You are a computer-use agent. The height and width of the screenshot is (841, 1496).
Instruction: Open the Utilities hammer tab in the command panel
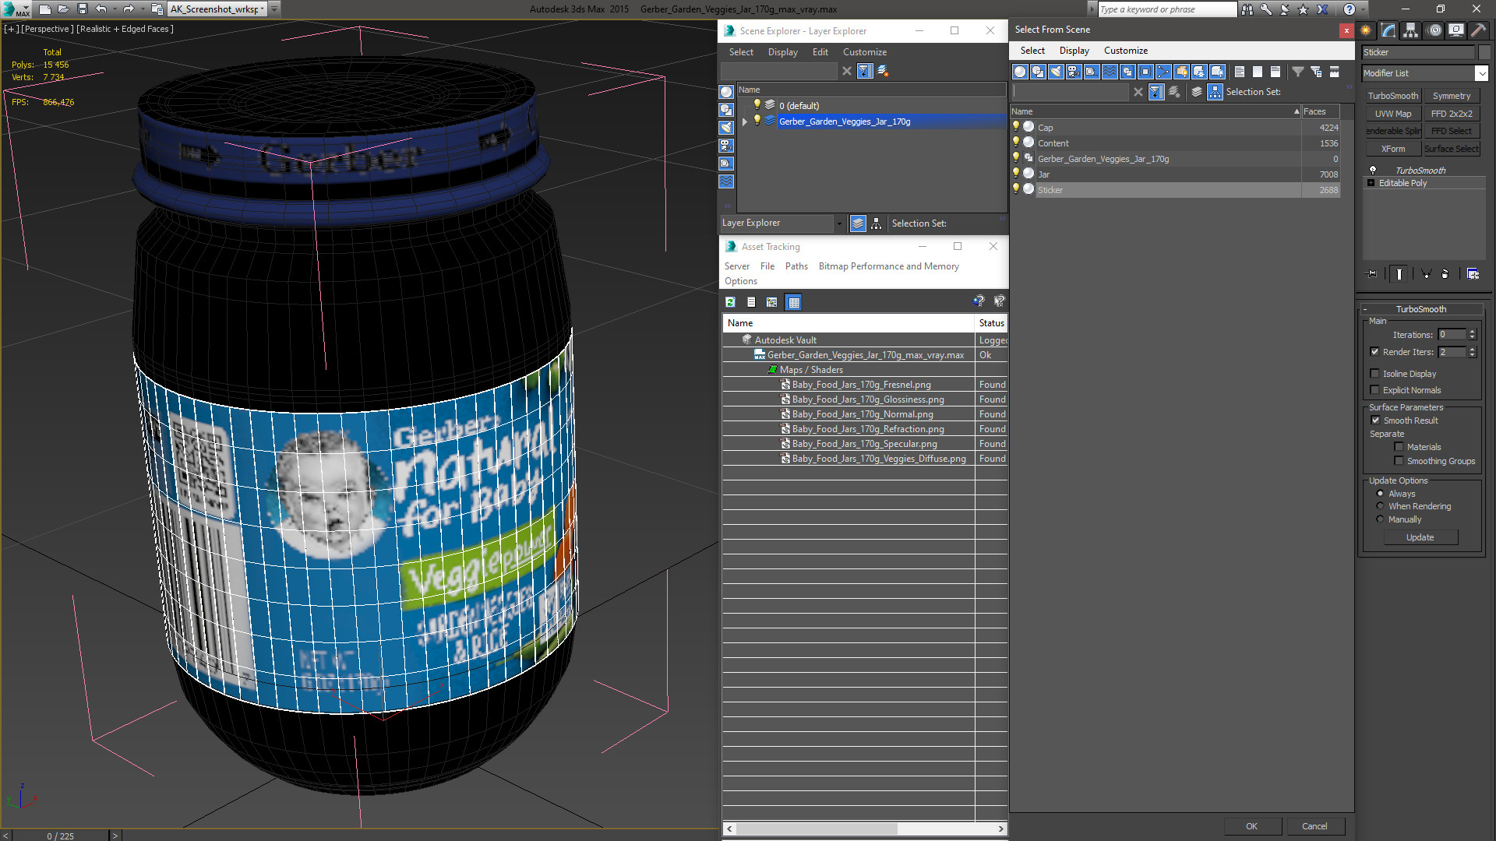tap(1478, 30)
